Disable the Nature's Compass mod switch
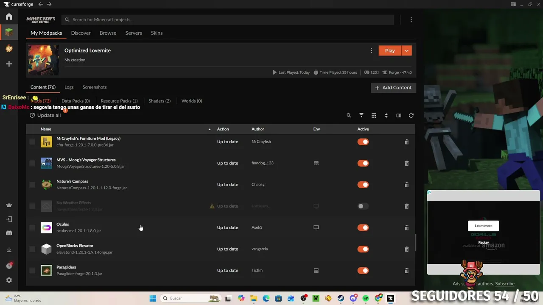Screen dimensions: 543x305 pyautogui.click(x=363, y=185)
